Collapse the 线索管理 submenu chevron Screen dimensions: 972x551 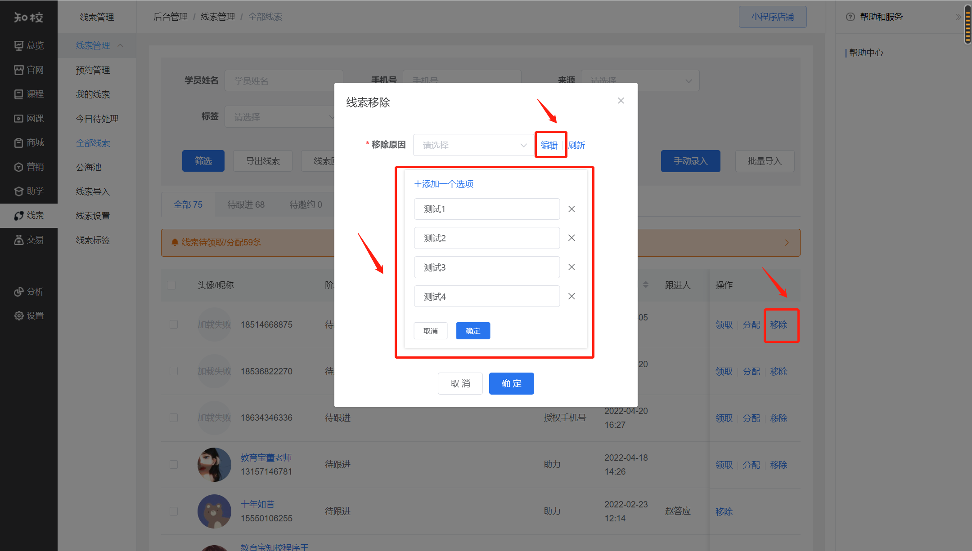[x=121, y=45]
